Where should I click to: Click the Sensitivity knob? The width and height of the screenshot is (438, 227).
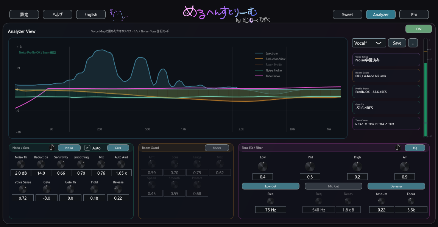[x=61, y=164]
